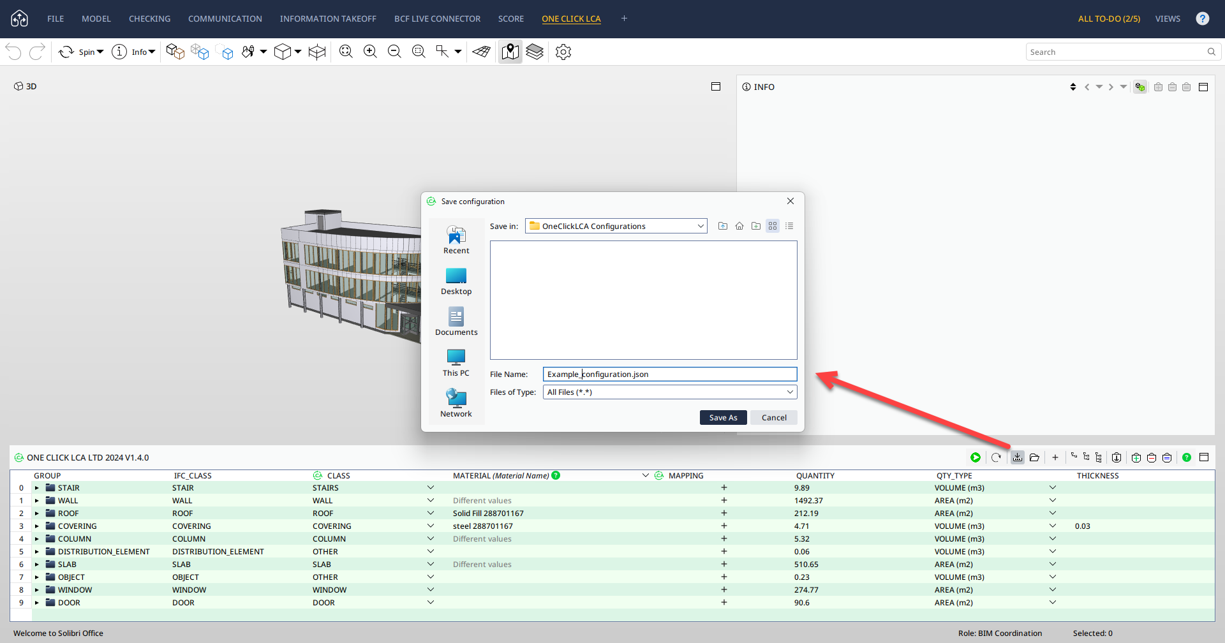1225x643 pixels.
Task: Click the settings gear in the main toolbar
Action: tap(563, 52)
